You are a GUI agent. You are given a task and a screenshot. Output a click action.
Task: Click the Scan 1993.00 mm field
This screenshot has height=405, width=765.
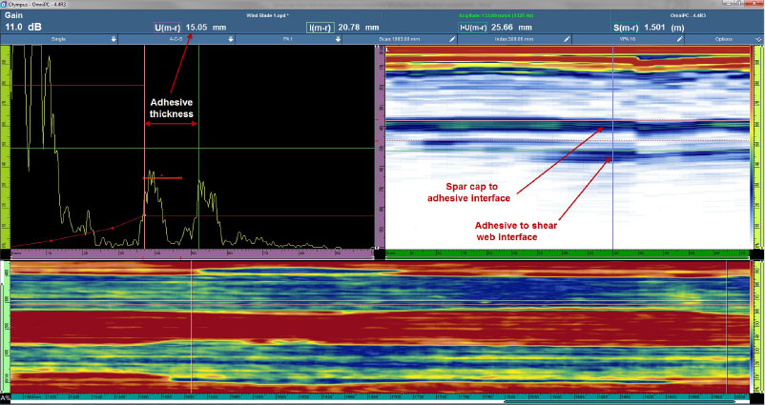tap(410, 39)
